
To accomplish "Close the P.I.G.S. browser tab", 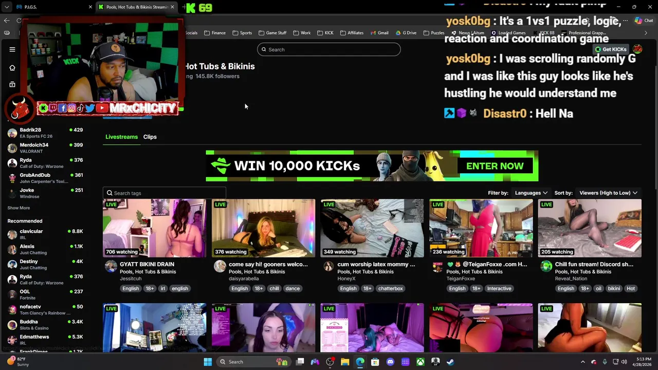I will pos(90,7).
